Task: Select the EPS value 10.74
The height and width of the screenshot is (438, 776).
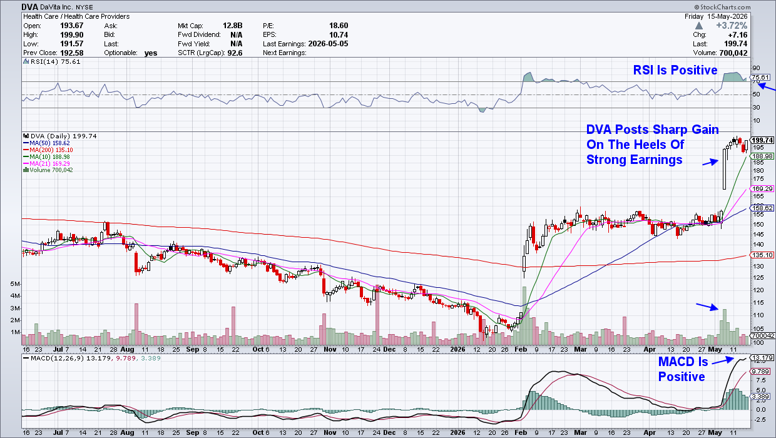Action: [338, 34]
